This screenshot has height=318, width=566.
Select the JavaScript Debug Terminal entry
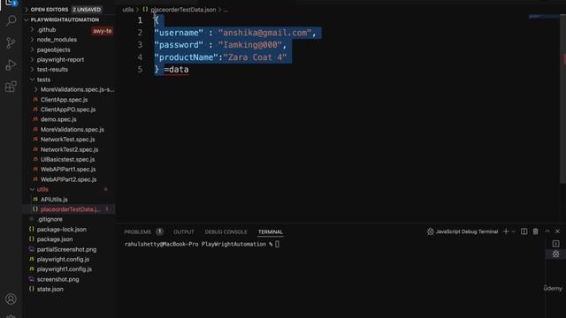463,231
